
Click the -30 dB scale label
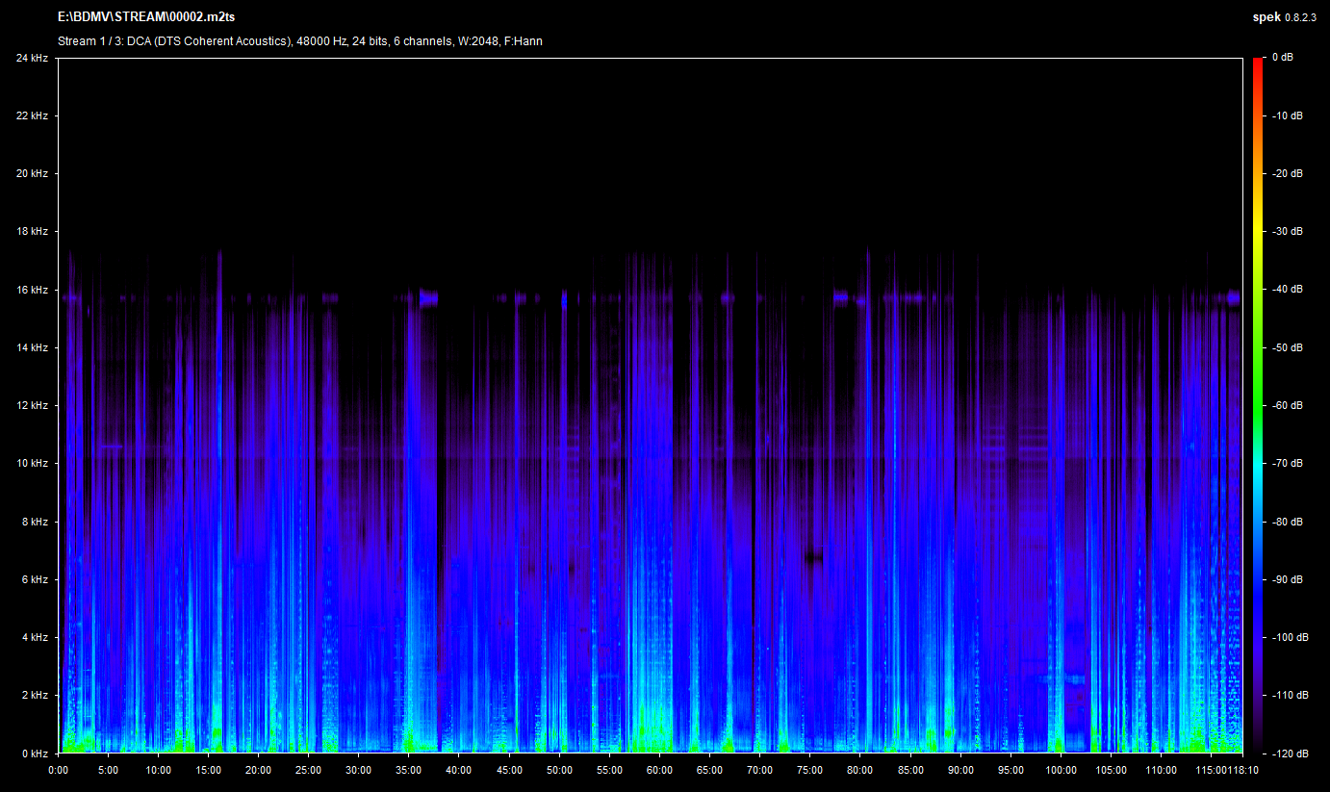coord(1286,231)
